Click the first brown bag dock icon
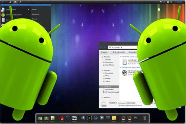Screen dimensions: 186x124 tap(123, 118)
